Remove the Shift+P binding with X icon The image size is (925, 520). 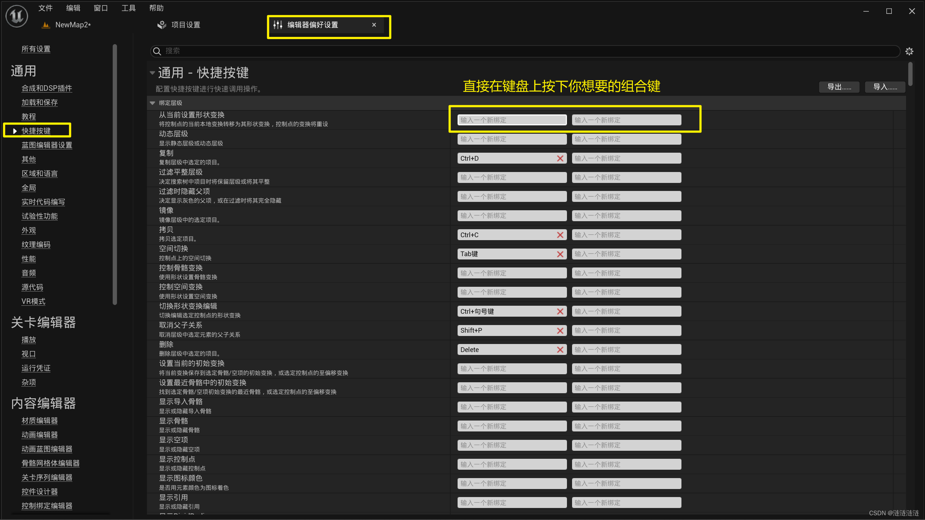[560, 331]
